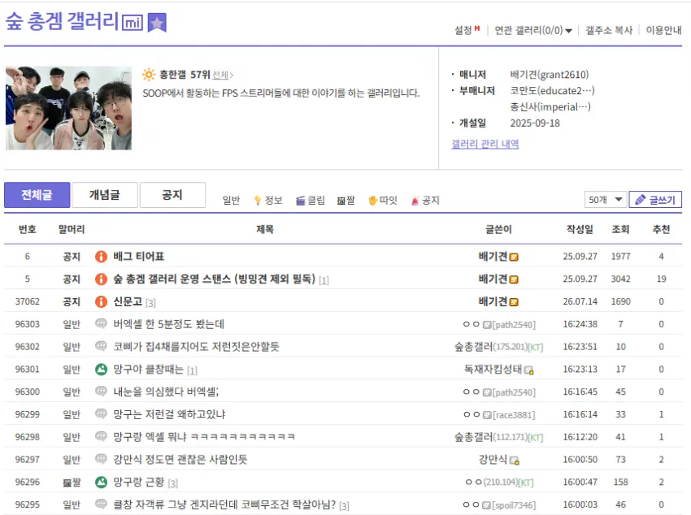Click the user icon next to [spoil7346]
The height and width of the screenshot is (515, 691).
point(487,505)
